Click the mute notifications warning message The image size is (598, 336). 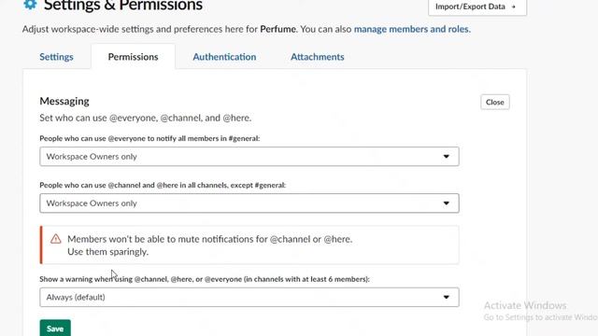click(x=209, y=245)
